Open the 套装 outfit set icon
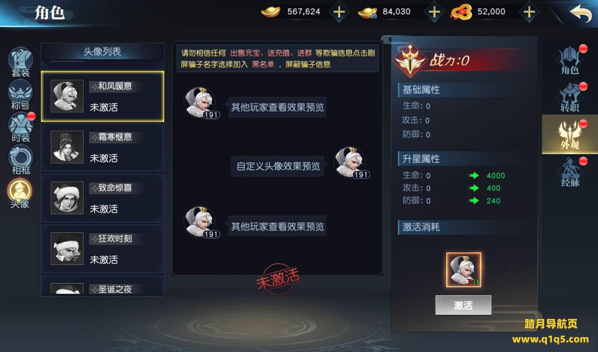 point(21,61)
